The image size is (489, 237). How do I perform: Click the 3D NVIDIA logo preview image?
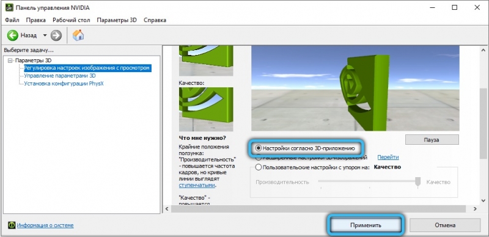tap(355, 88)
